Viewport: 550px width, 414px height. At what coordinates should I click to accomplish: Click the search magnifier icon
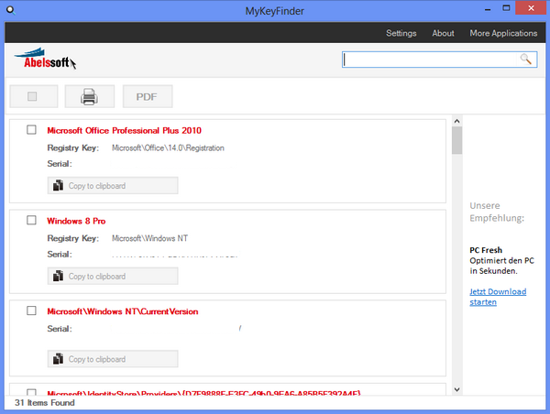525,60
